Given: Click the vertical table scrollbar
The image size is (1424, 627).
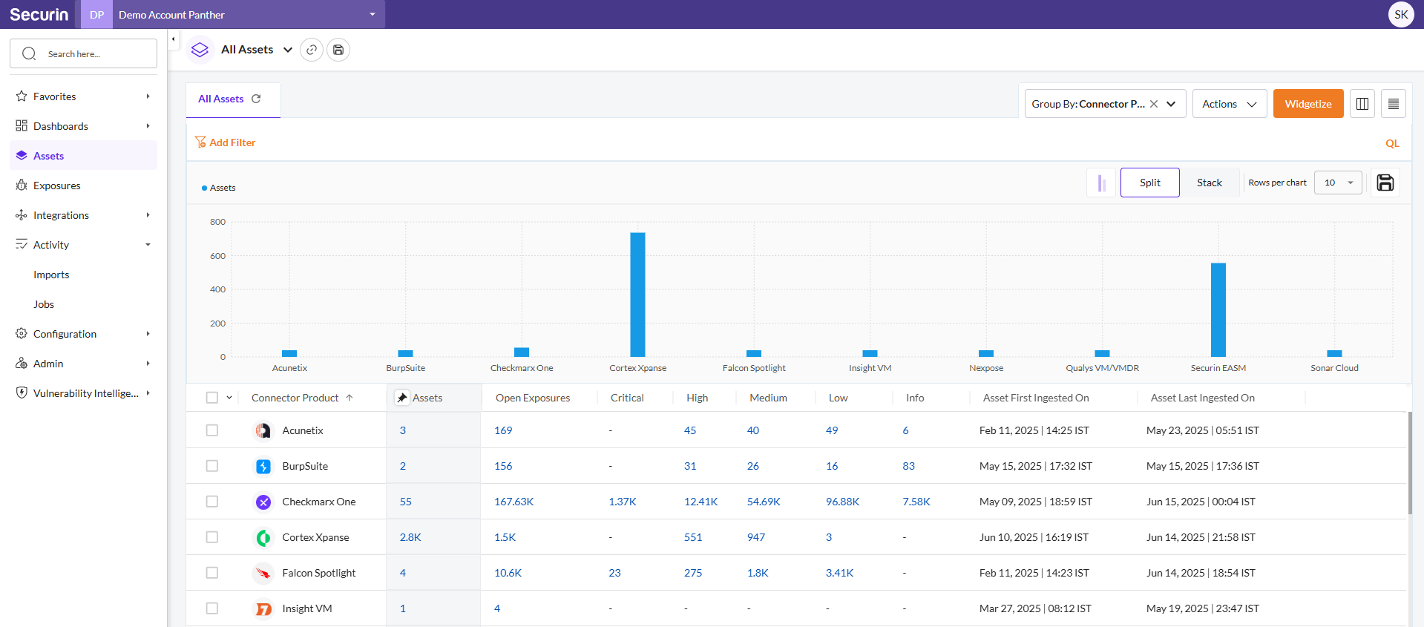Looking at the screenshot, I should pyautogui.click(x=1410, y=463).
